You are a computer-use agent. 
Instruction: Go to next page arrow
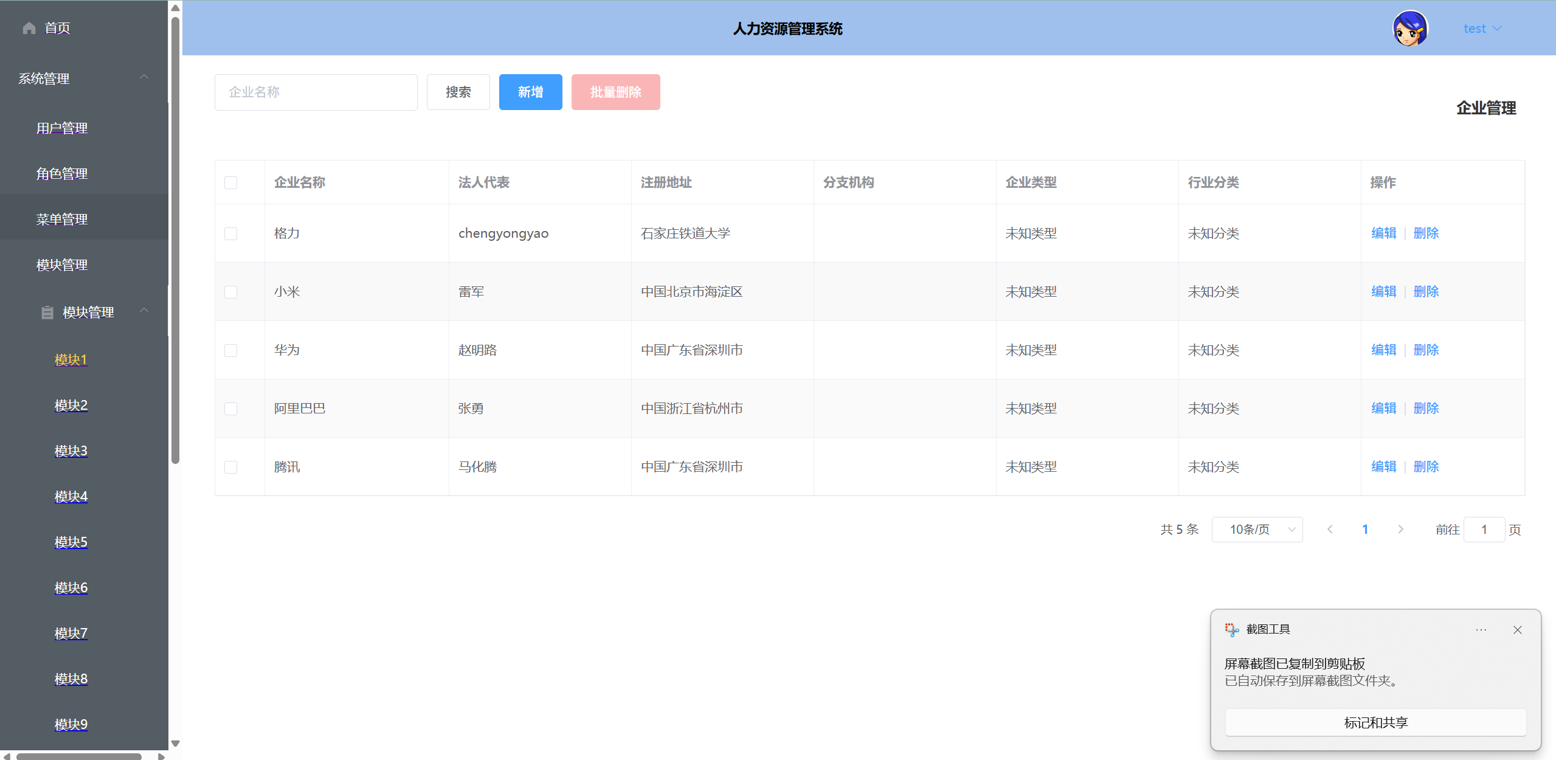[1400, 530]
